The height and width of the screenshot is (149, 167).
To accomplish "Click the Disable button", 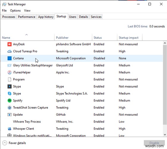I will (x=154, y=143).
